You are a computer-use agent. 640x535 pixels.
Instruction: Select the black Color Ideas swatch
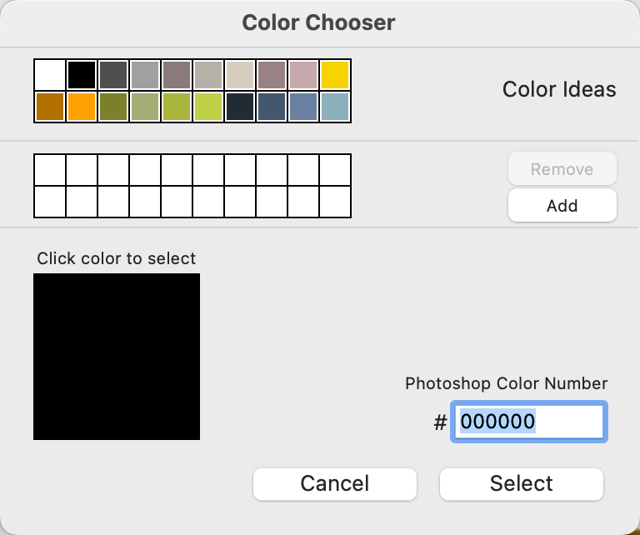pos(82,75)
